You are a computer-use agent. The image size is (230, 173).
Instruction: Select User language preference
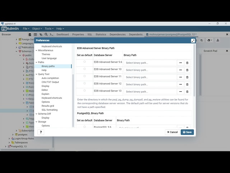click(x=49, y=58)
